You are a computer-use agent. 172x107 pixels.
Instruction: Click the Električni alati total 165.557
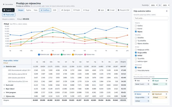click(123, 67)
